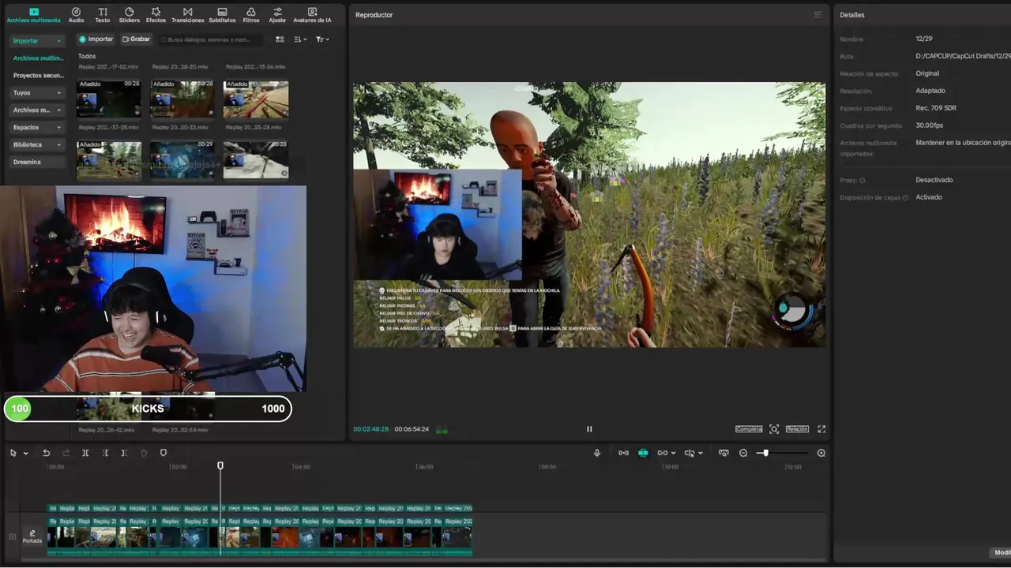Open the Efectos tab
The height and width of the screenshot is (568, 1011).
156,15
